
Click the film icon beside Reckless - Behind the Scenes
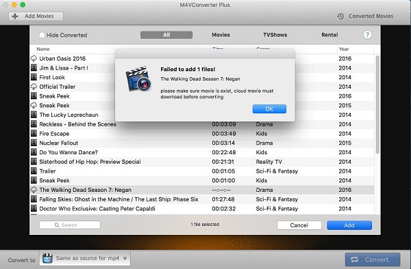coord(34,124)
